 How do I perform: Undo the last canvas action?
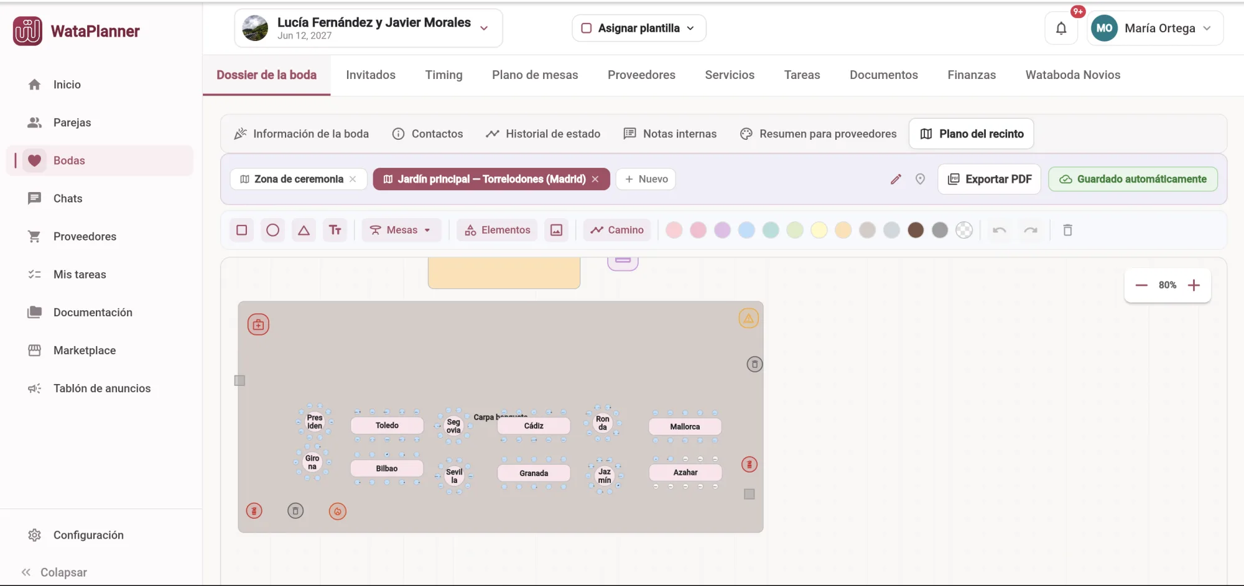tap(1000, 231)
